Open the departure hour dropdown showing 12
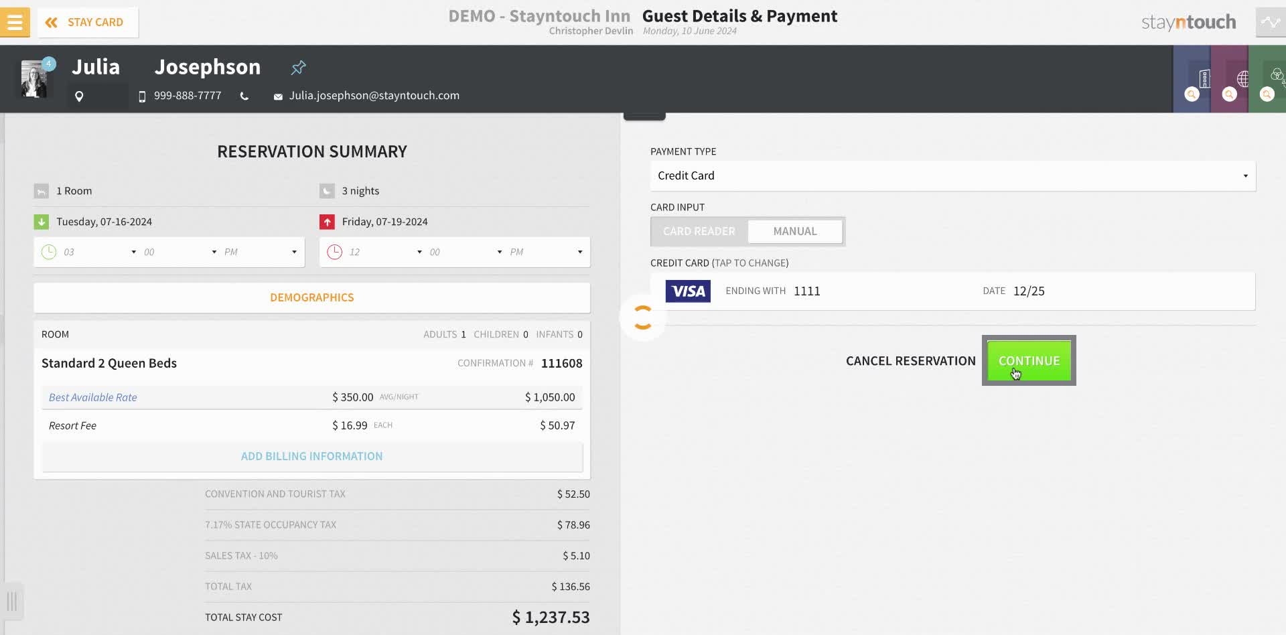 coord(385,252)
